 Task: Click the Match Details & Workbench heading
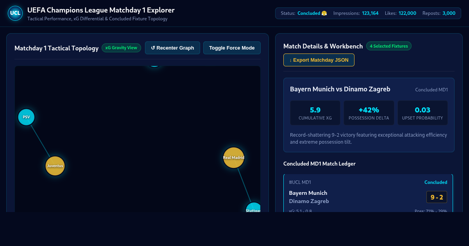[323, 46]
